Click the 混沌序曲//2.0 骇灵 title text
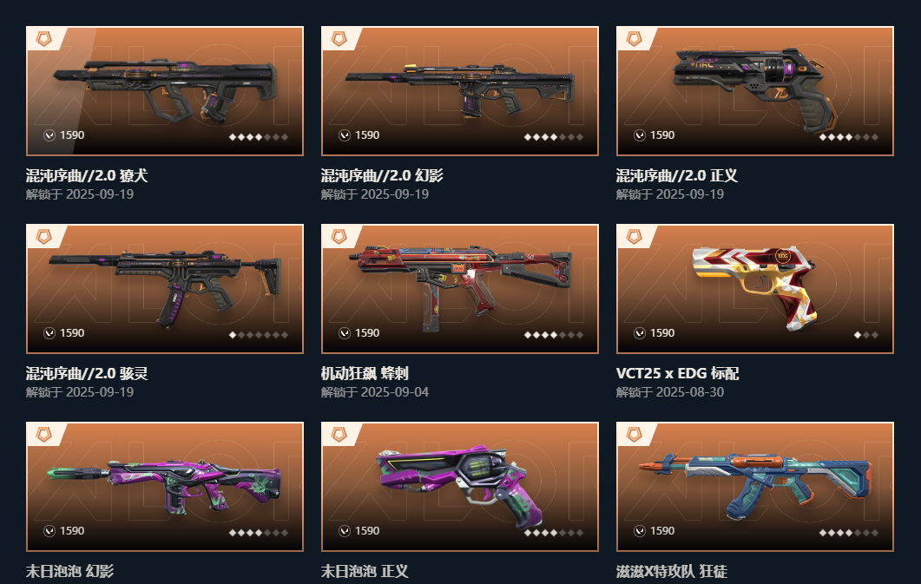This screenshot has width=921, height=584. 87,373
